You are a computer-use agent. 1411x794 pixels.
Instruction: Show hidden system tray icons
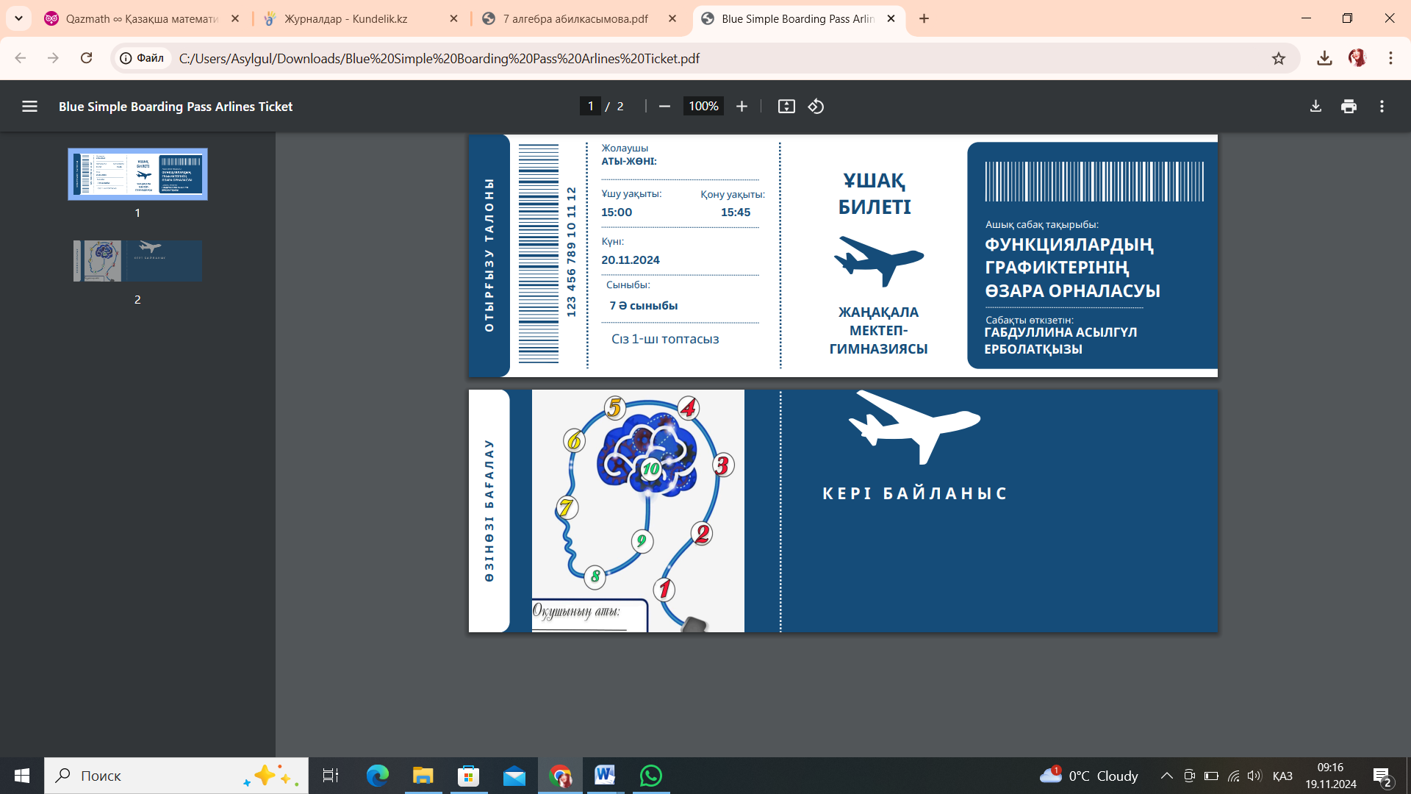(x=1166, y=776)
